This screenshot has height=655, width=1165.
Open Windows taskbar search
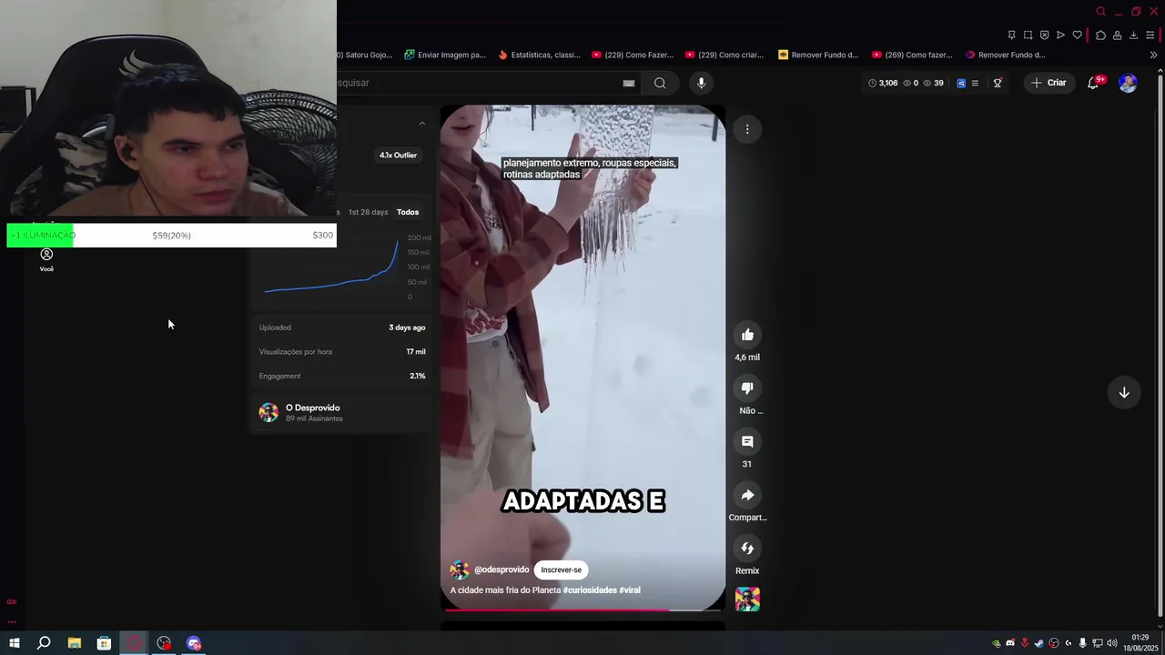(x=44, y=643)
